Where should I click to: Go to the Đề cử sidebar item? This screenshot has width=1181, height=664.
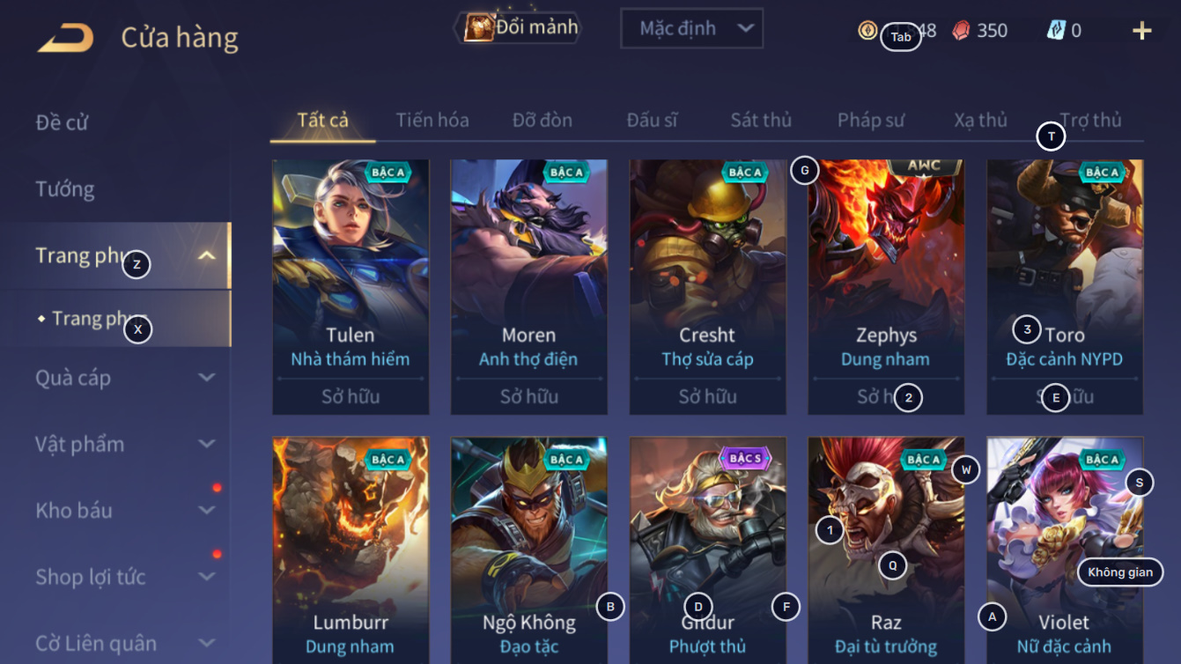[63, 122]
